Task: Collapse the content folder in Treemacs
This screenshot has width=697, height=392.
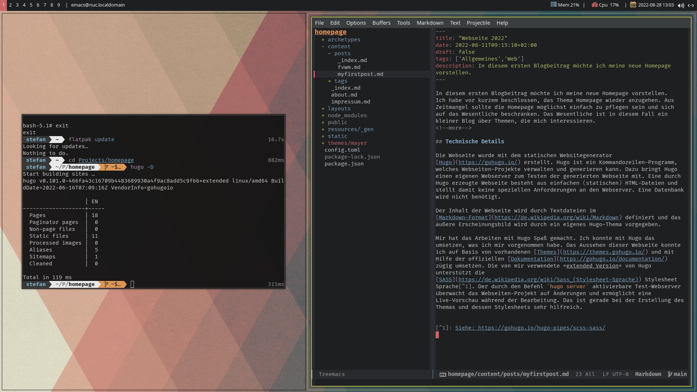Action: (323, 46)
